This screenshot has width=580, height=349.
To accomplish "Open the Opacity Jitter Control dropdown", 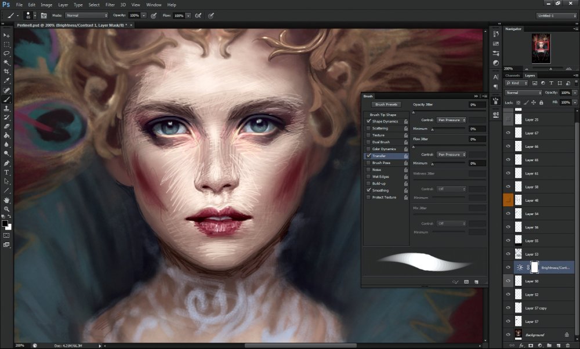I will tap(451, 120).
